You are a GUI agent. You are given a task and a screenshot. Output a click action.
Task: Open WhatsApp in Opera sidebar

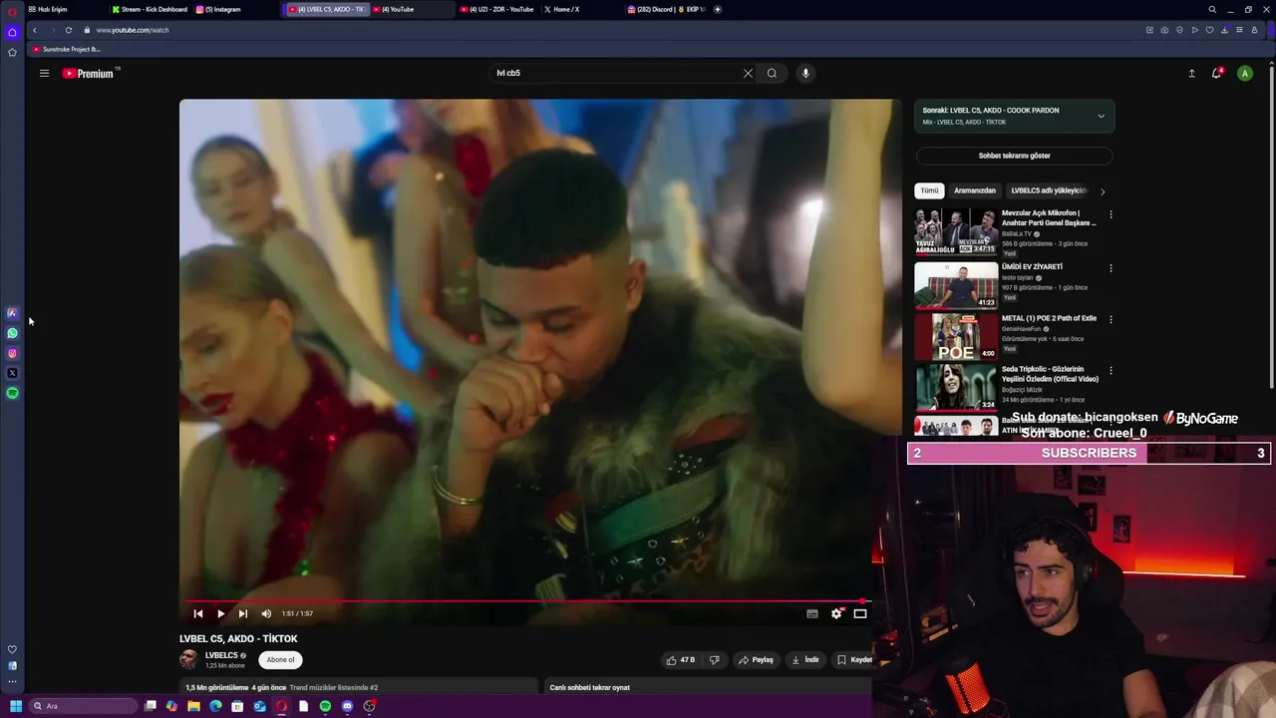12,333
